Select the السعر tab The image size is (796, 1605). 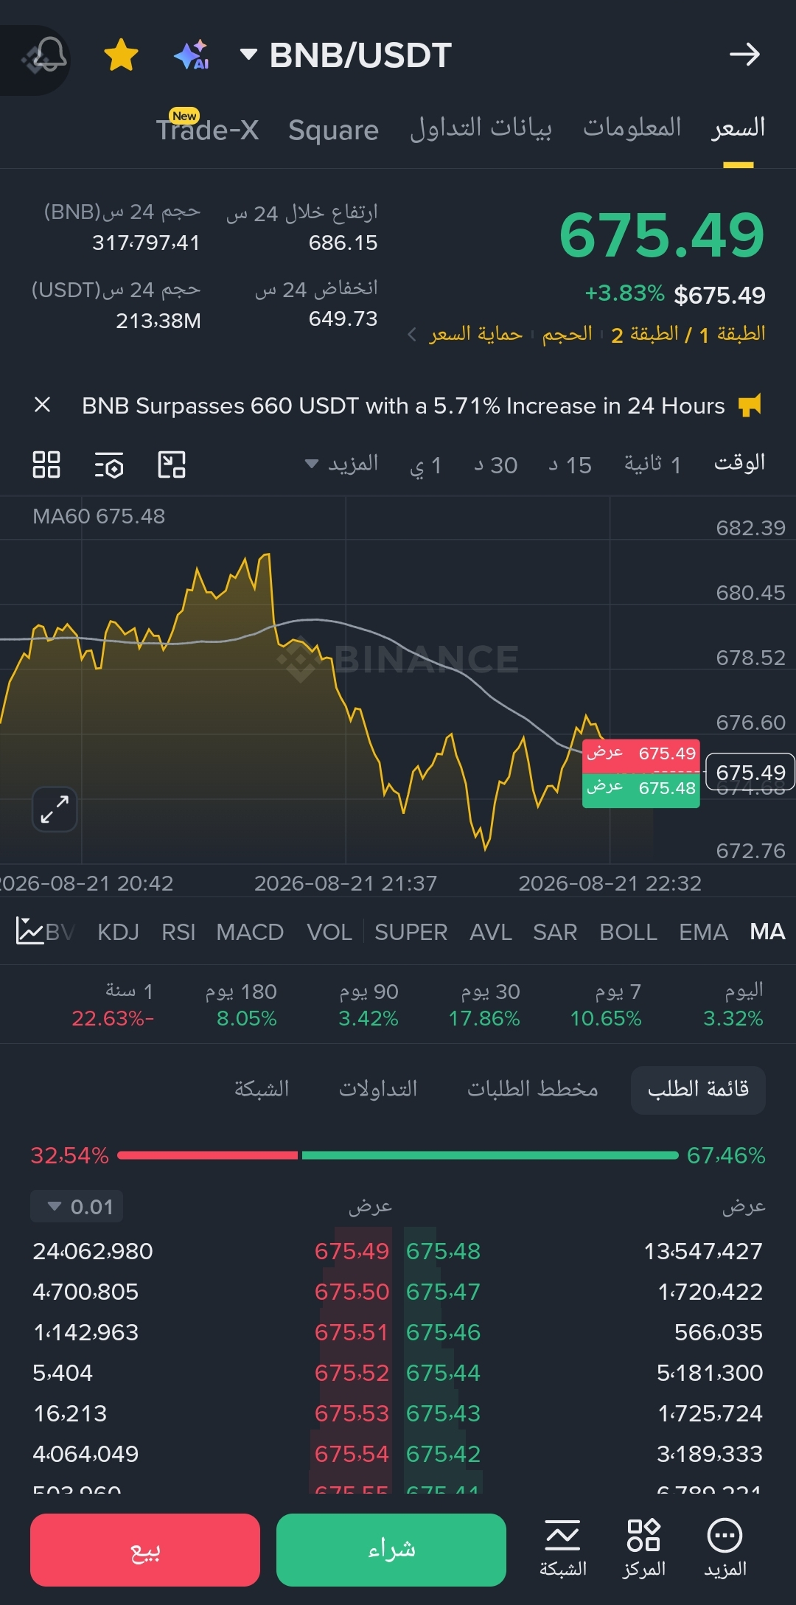pos(739,128)
